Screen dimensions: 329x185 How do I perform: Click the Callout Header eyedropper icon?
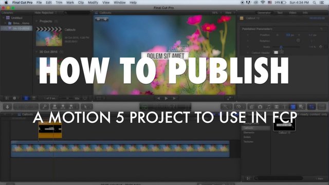point(281,52)
